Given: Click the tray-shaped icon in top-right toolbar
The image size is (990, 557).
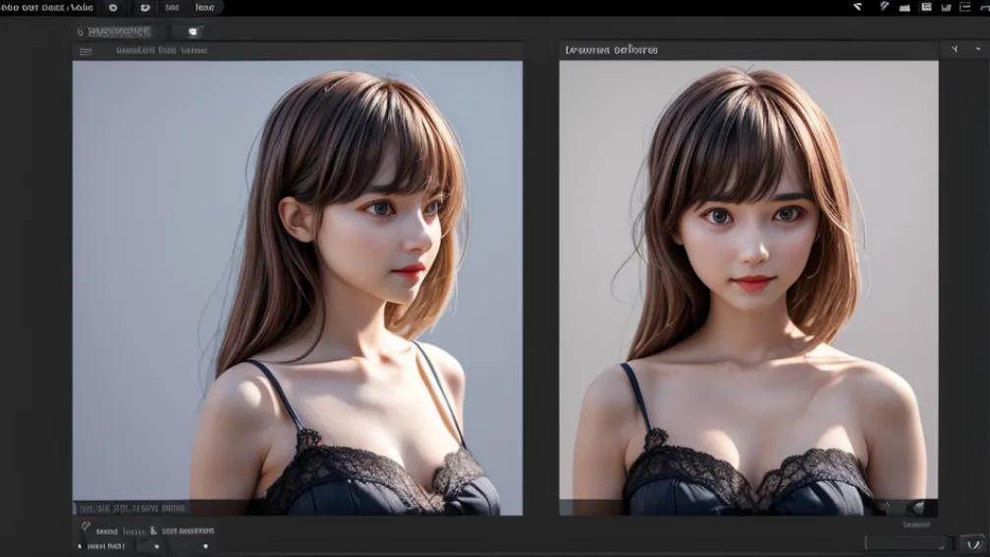Looking at the screenshot, I should coord(946,8).
